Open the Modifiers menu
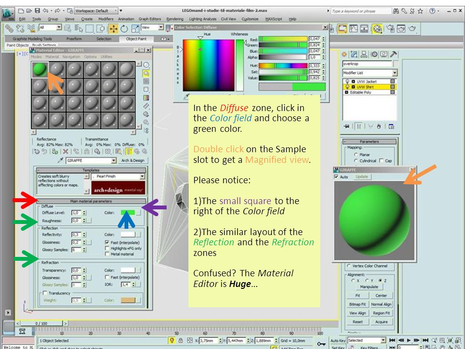This screenshot has width=465, height=349. click(x=106, y=19)
